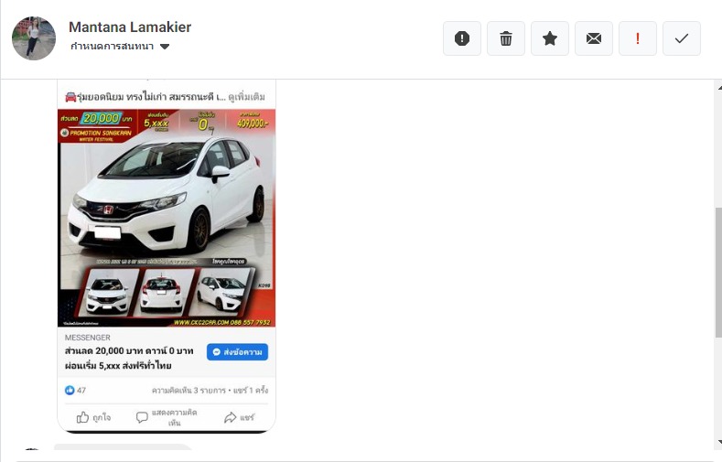Star the conversation with the star icon
The image size is (722, 462).
tap(550, 38)
